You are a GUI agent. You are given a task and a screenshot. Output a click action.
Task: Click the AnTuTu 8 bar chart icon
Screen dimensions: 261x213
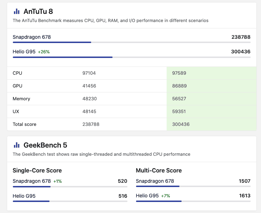pos(16,11)
